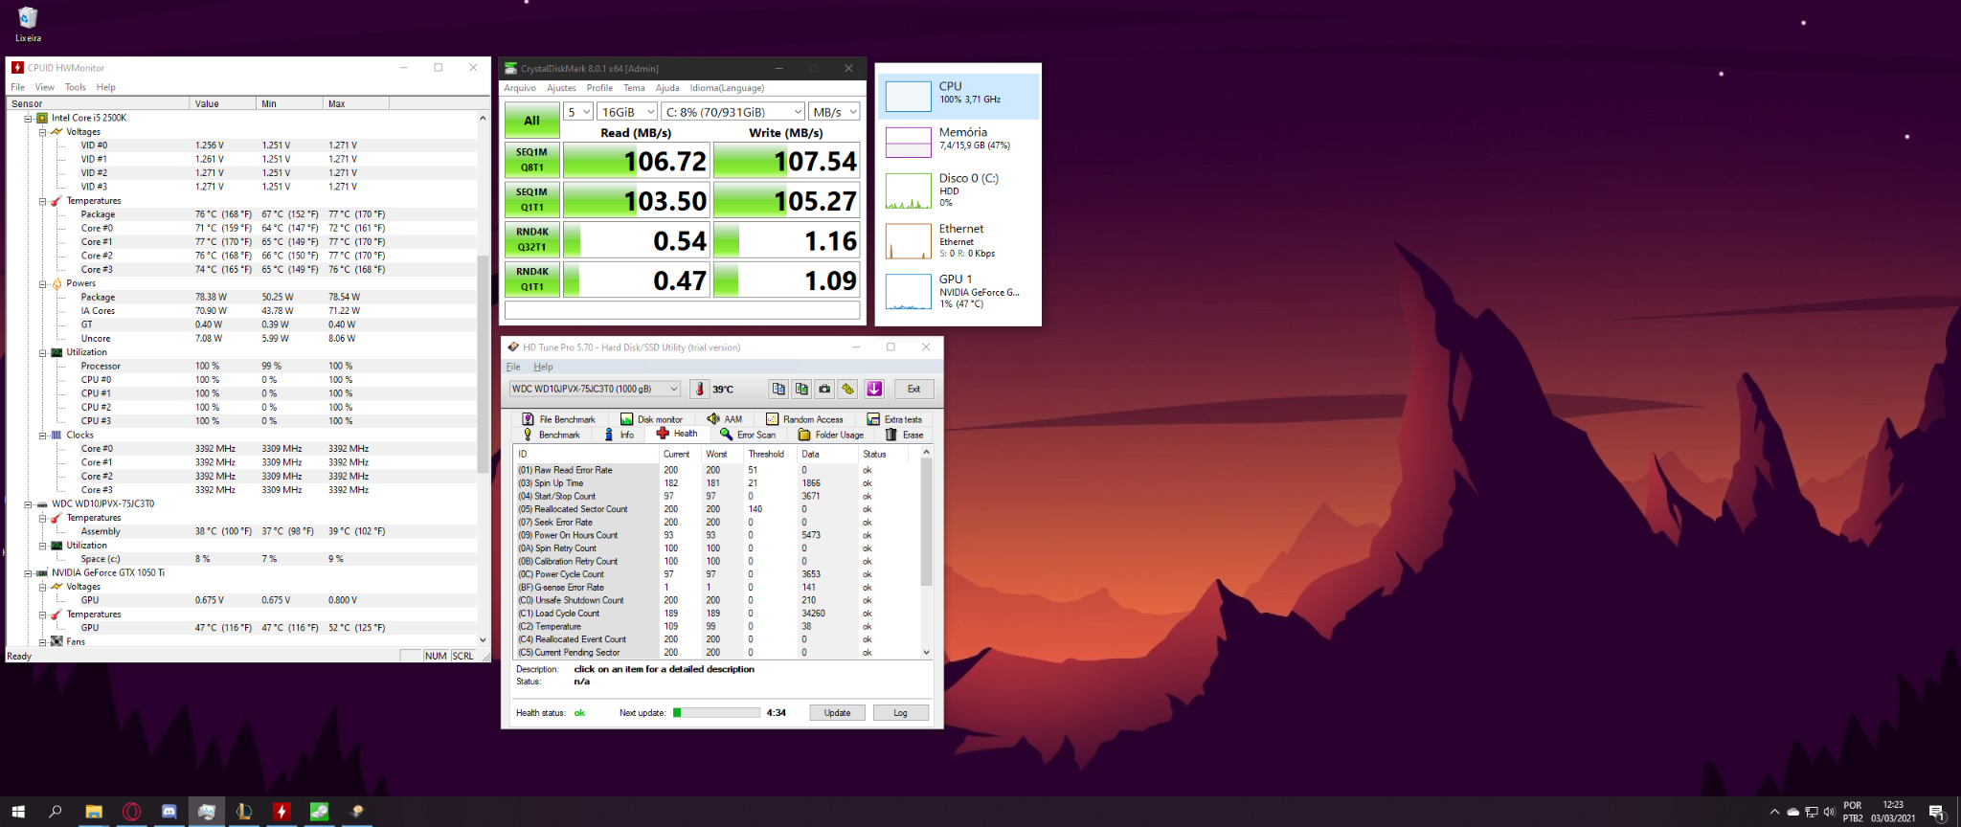Select the GPU 1 performance item

958,291
